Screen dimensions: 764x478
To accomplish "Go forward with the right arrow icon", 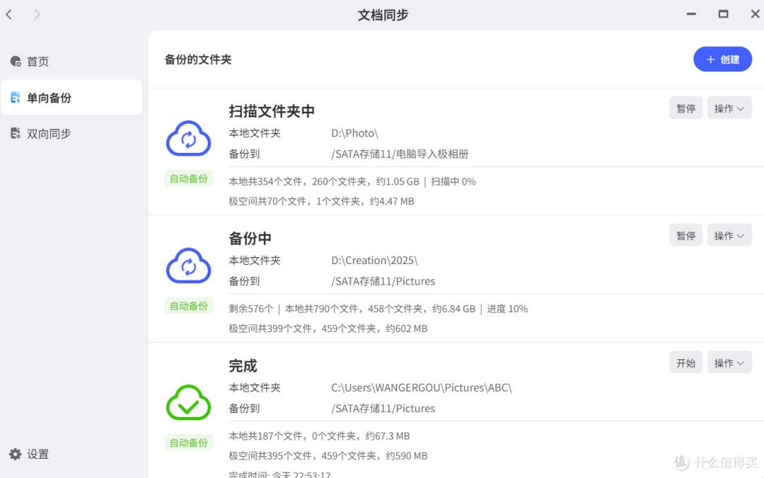I will 37,15.
